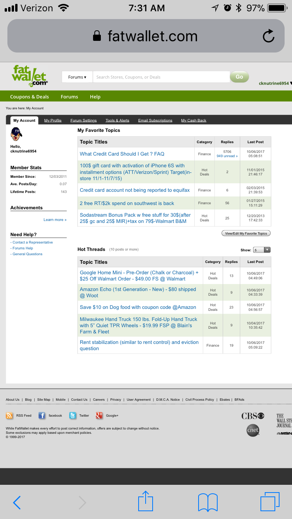Click the Contact Us footer link
This screenshot has height=519, width=292.
point(79,400)
